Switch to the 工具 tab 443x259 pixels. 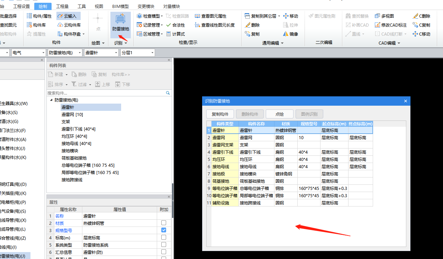[x=82, y=6]
